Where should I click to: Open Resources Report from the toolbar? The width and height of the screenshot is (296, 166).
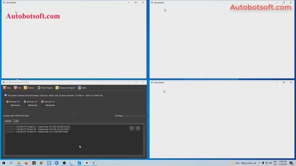pos(65,88)
